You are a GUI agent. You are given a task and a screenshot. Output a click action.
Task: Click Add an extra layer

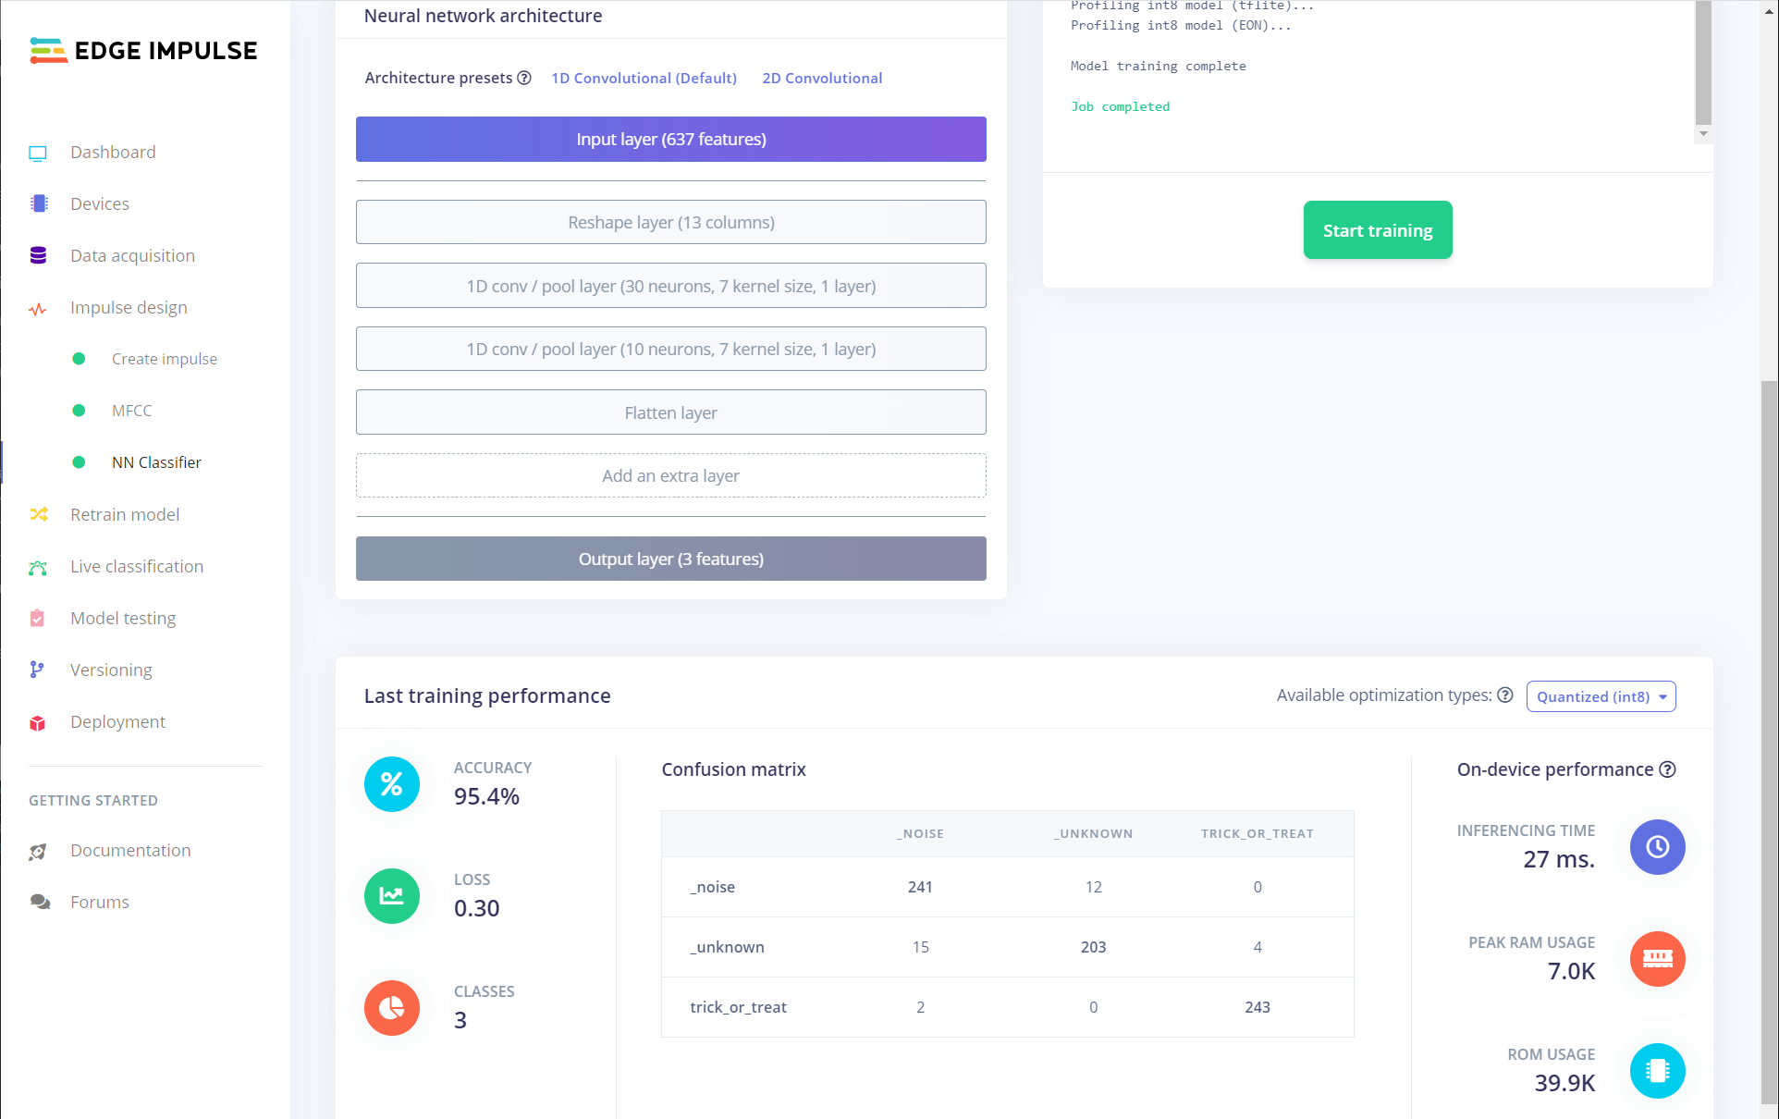click(x=670, y=475)
